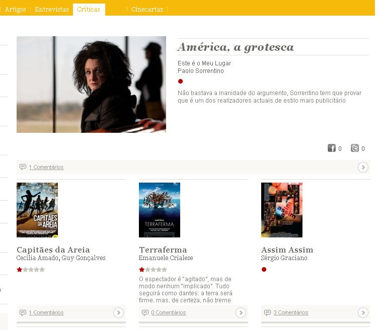Click the star rating for Terraferma
Viewport: 384px width, 330px height.
[x=153, y=270]
